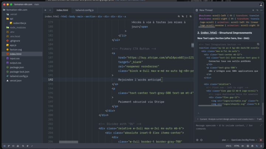Expand the node_modules folder
The height and width of the screenshot is (149, 266).
17,28
